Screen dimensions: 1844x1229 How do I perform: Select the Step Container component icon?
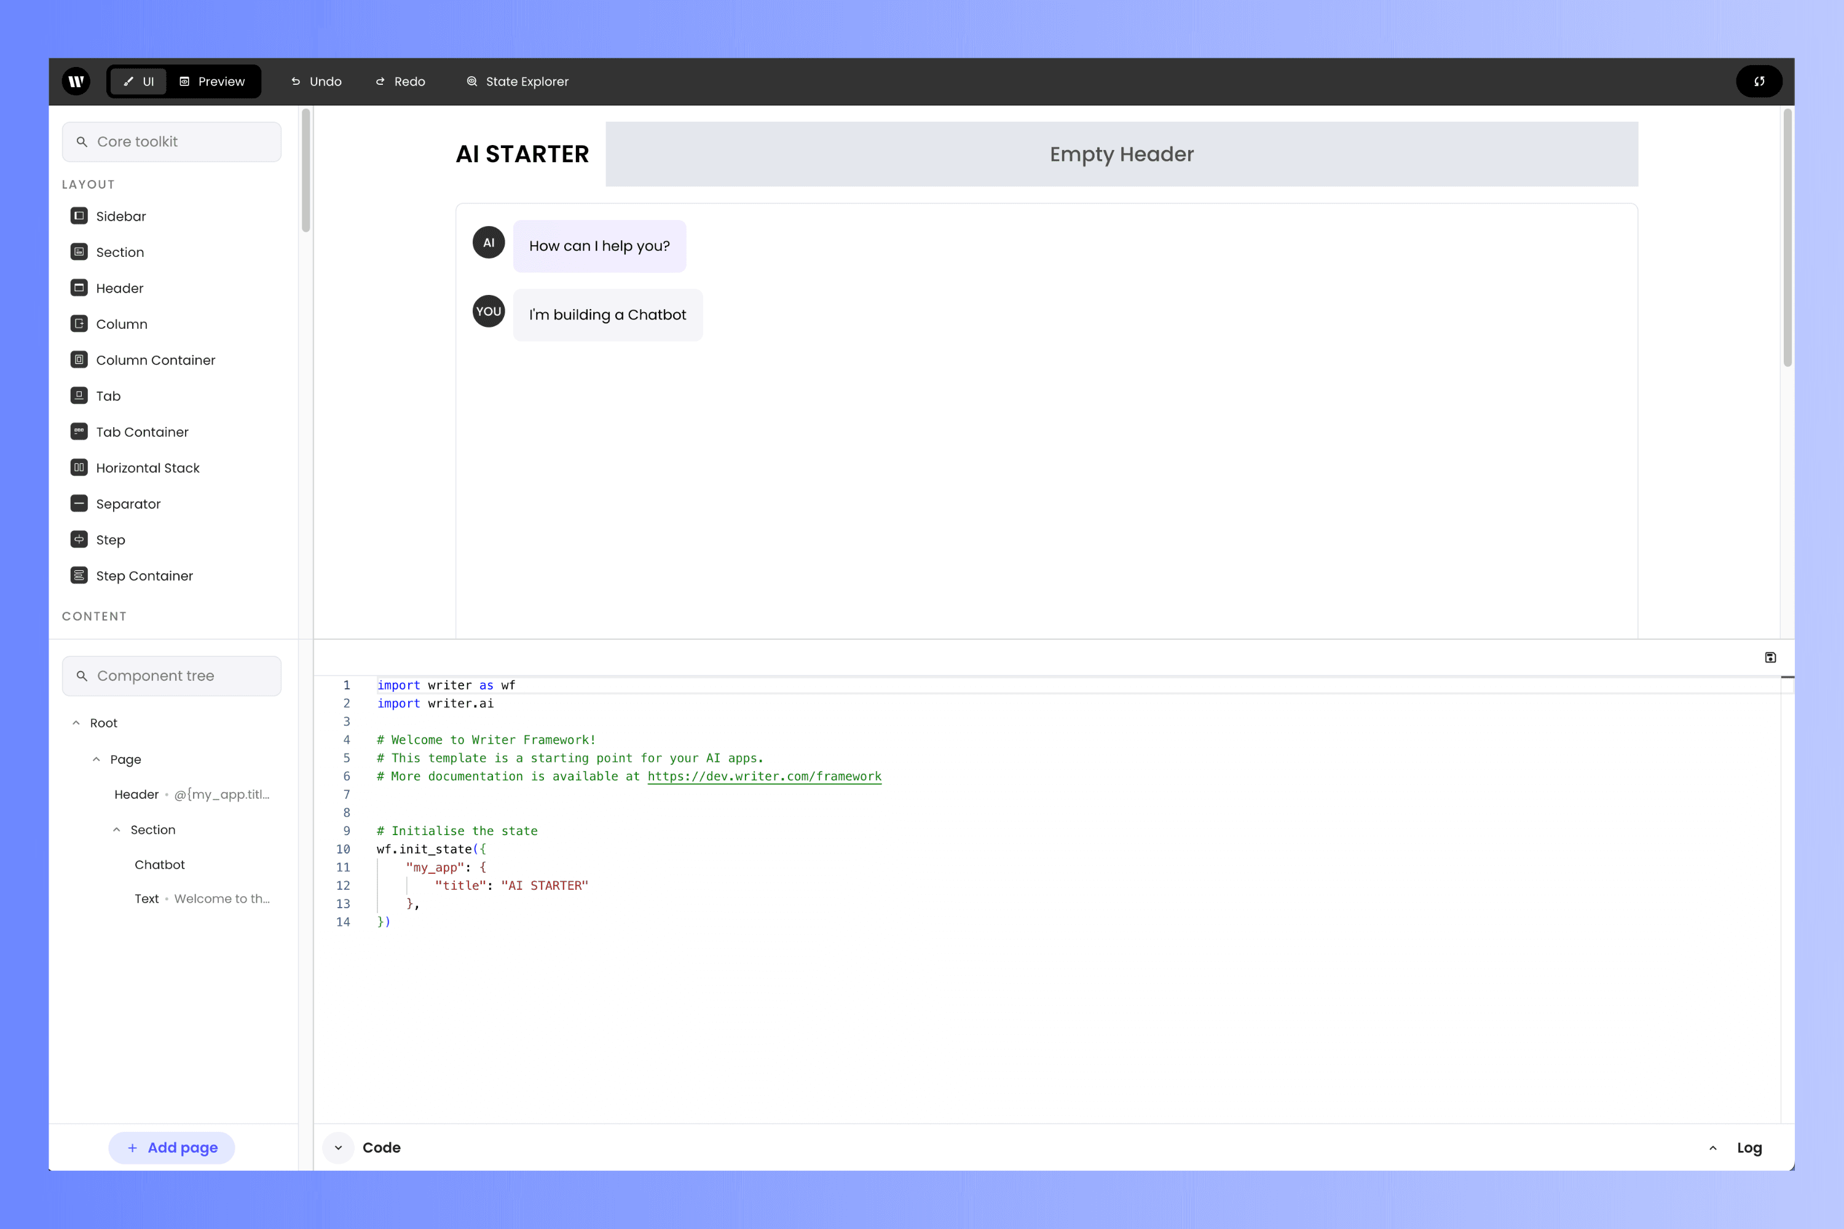coord(79,575)
